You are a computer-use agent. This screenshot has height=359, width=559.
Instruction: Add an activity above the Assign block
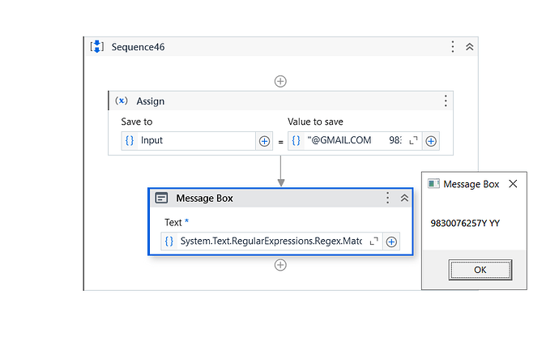coord(280,81)
